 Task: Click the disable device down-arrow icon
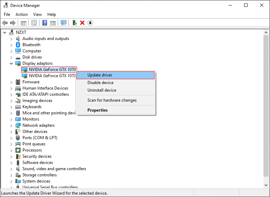[x=90, y=23]
